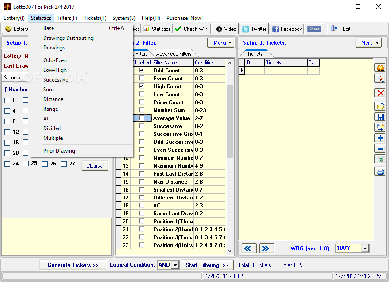Click the flashlight search icon in tickets sidebar
This screenshot has height=282, width=389.
[380, 79]
